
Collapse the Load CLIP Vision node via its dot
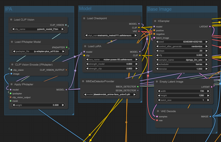coord(11,20)
